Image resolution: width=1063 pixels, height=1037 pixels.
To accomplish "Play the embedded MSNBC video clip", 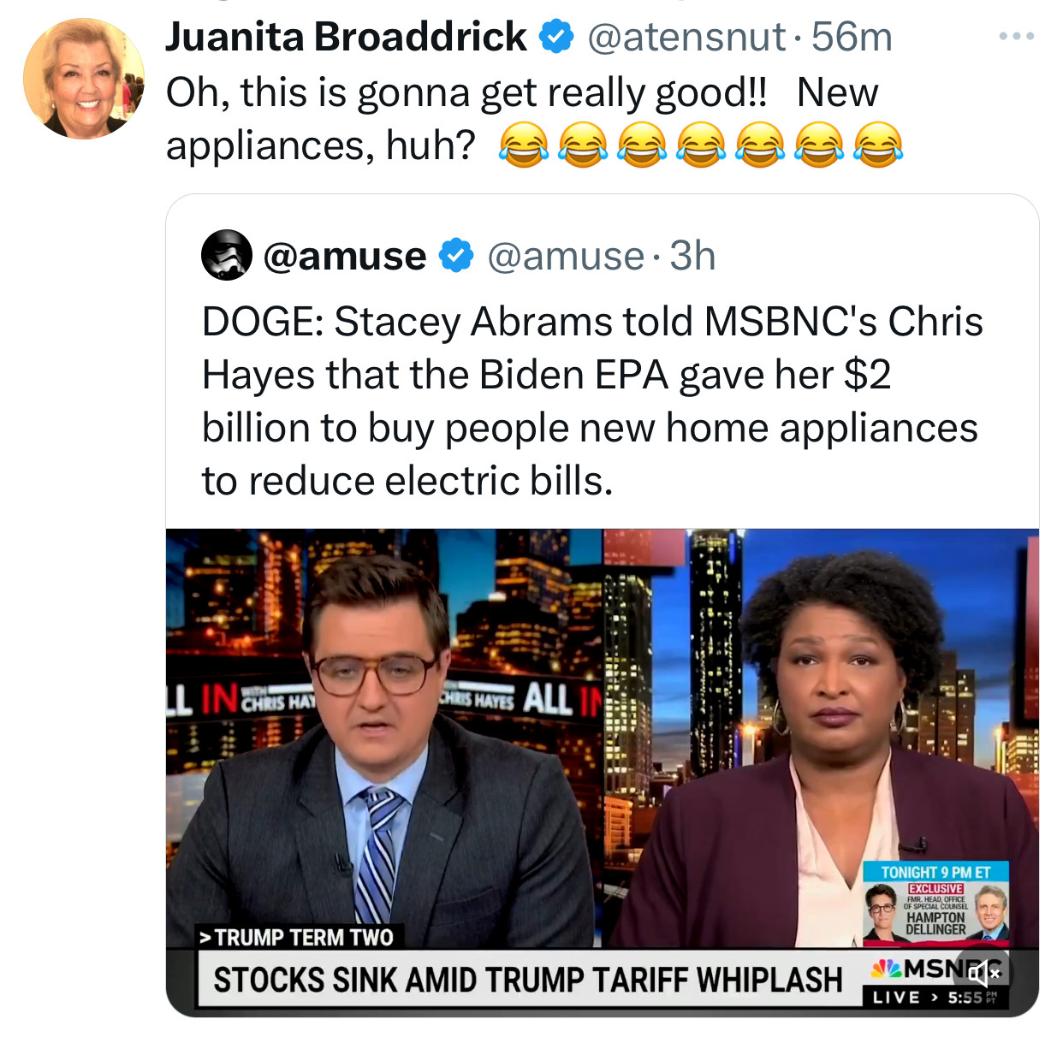I will click(x=602, y=772).
